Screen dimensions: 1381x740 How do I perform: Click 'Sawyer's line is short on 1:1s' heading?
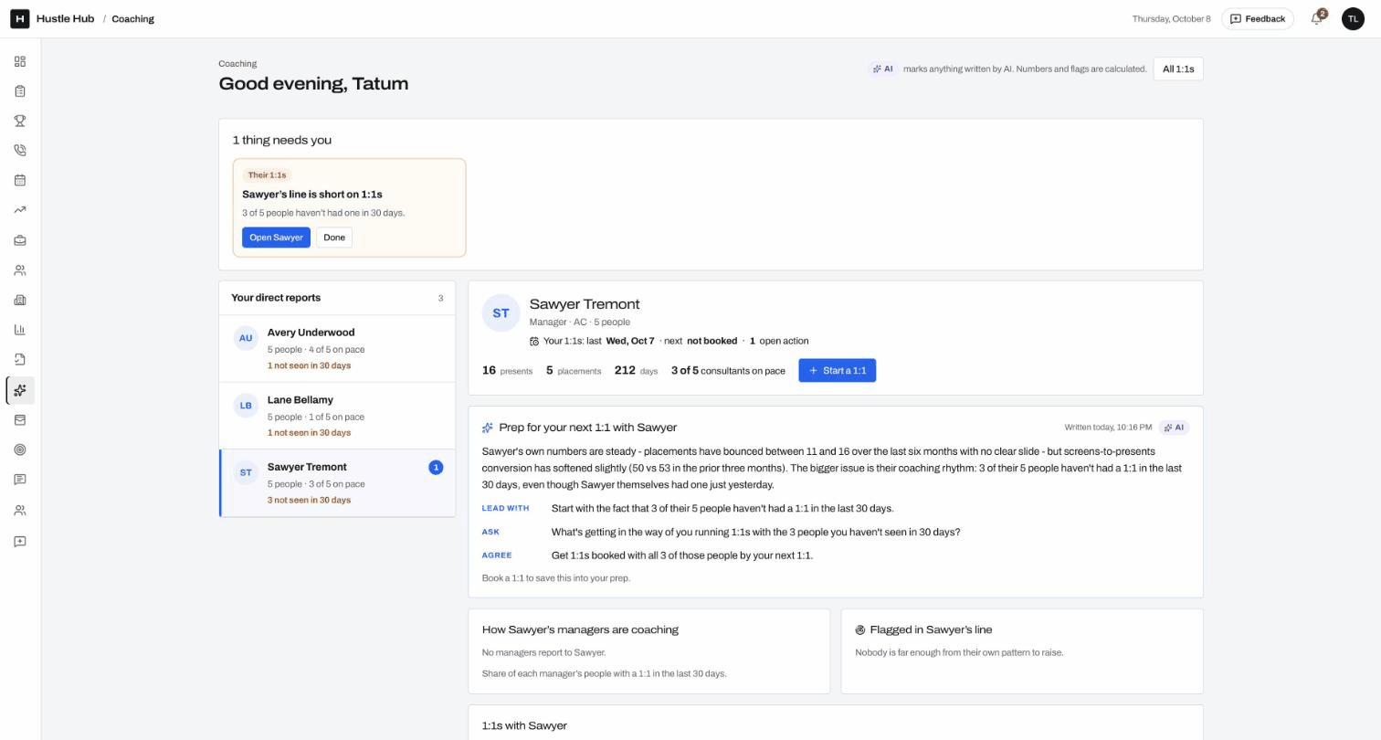pyautogui.click(x=311, y=195)
